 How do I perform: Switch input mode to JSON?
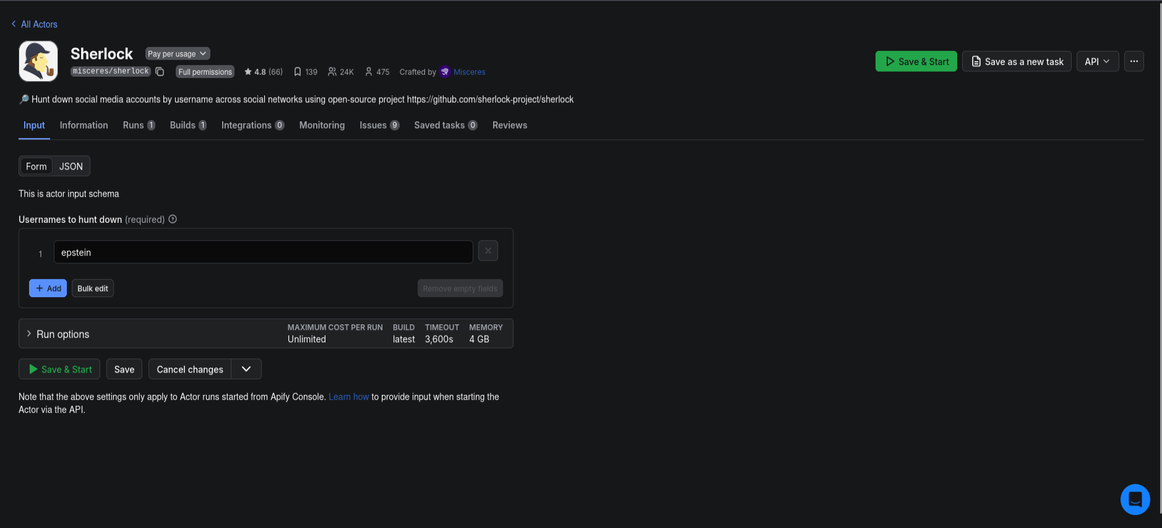[71, 167]
